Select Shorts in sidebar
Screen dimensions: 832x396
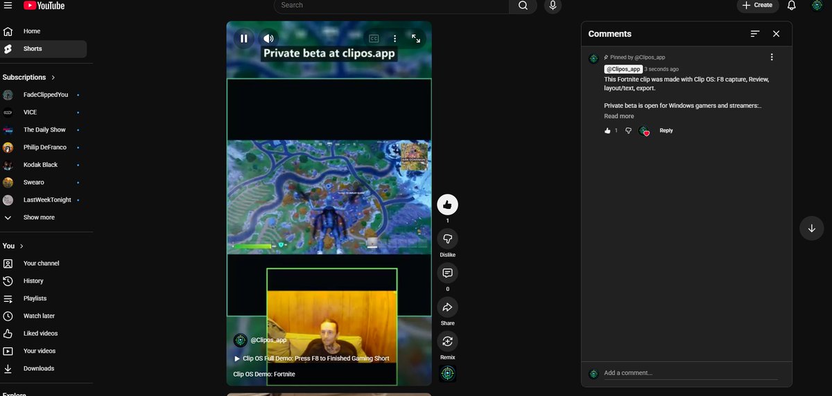pyautogui.click(x=44, y=49)
